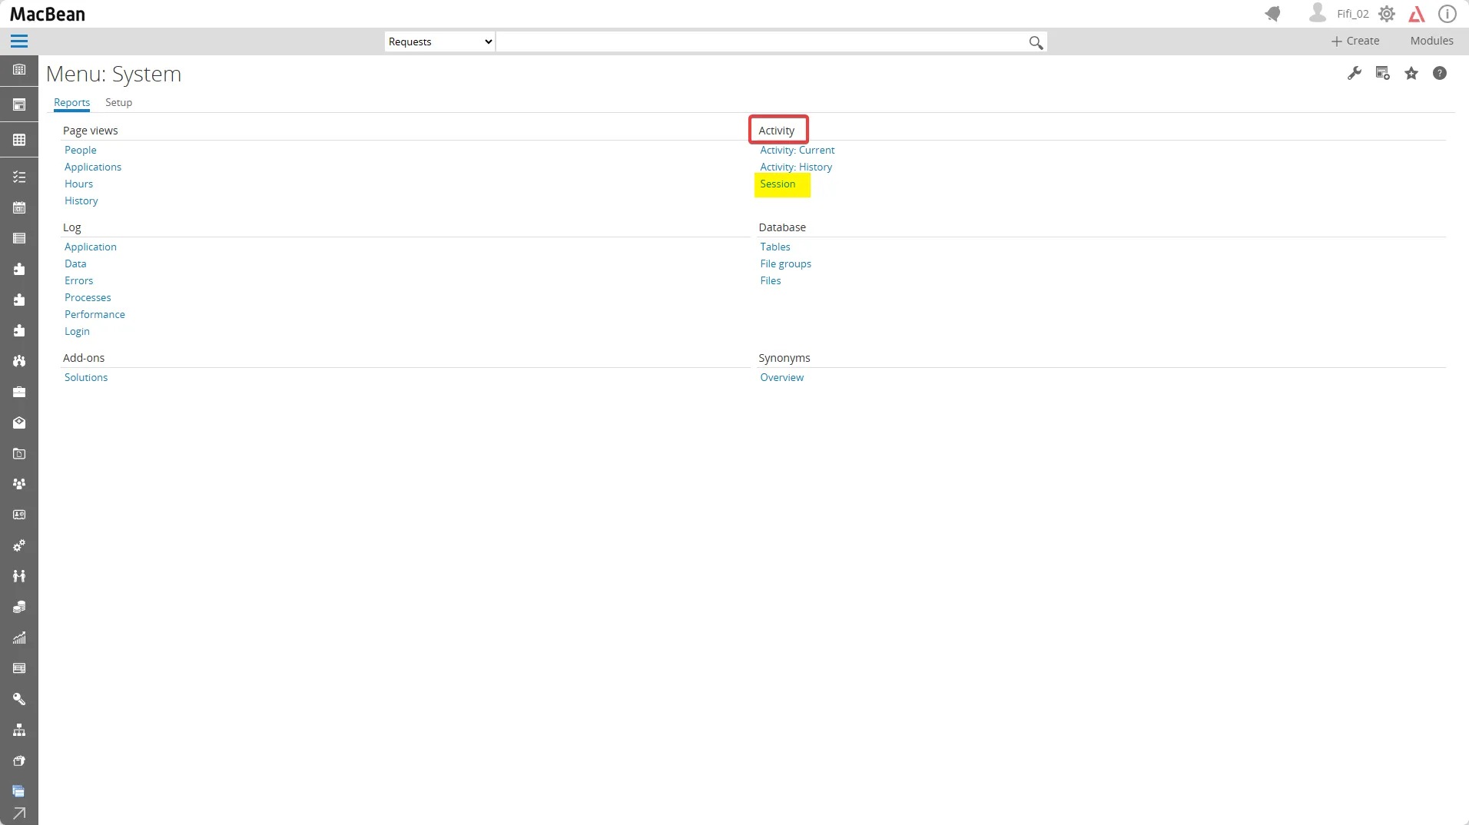Click the Create button
Screen dimensions: 1469x825
[x=1355, y=41]
